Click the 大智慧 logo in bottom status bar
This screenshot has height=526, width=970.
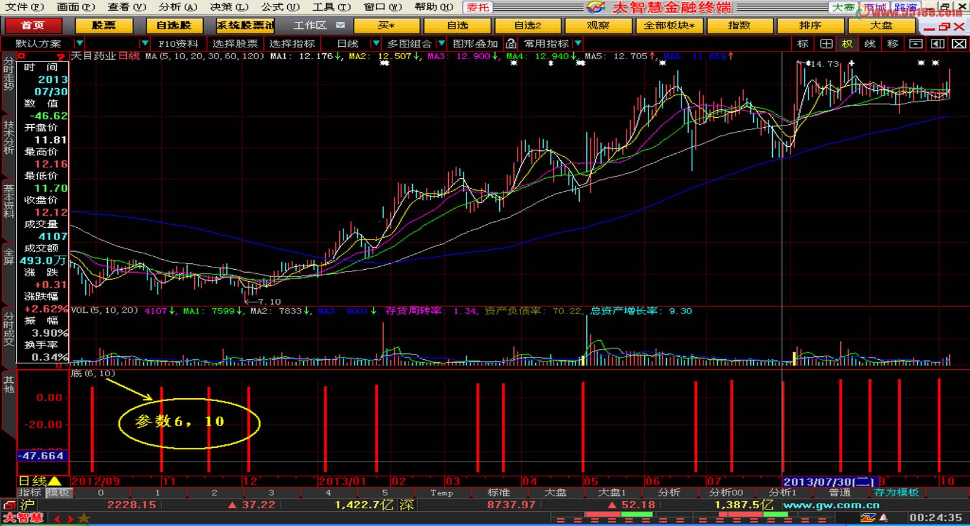[24, 518]
